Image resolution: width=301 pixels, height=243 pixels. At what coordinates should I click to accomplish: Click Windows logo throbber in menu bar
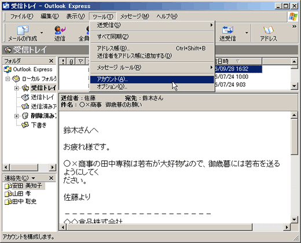click(293, 17)
